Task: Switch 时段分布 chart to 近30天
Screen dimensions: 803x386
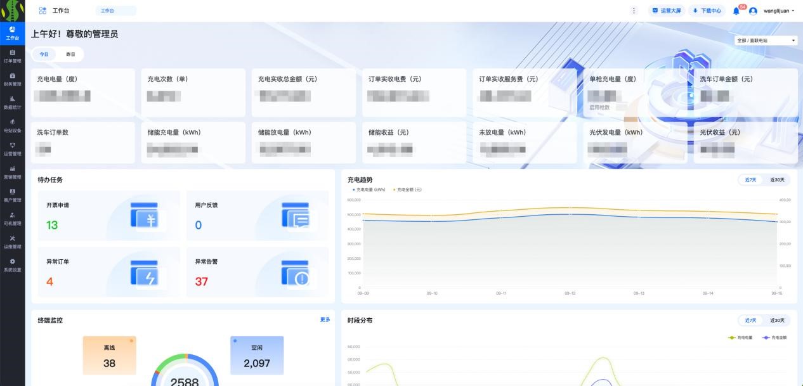Action: [x=777, y=321]
